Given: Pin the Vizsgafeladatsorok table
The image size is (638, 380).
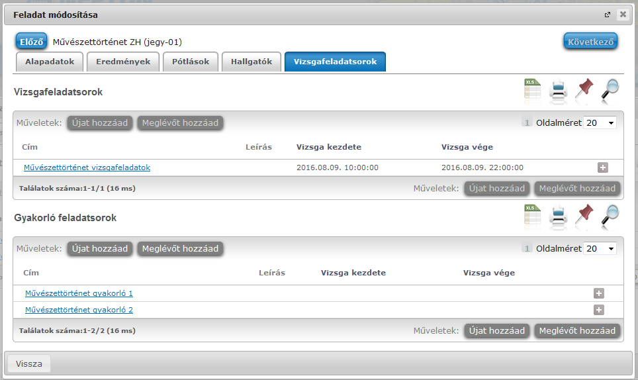Looking at the screenshot, I should (584, 89).
